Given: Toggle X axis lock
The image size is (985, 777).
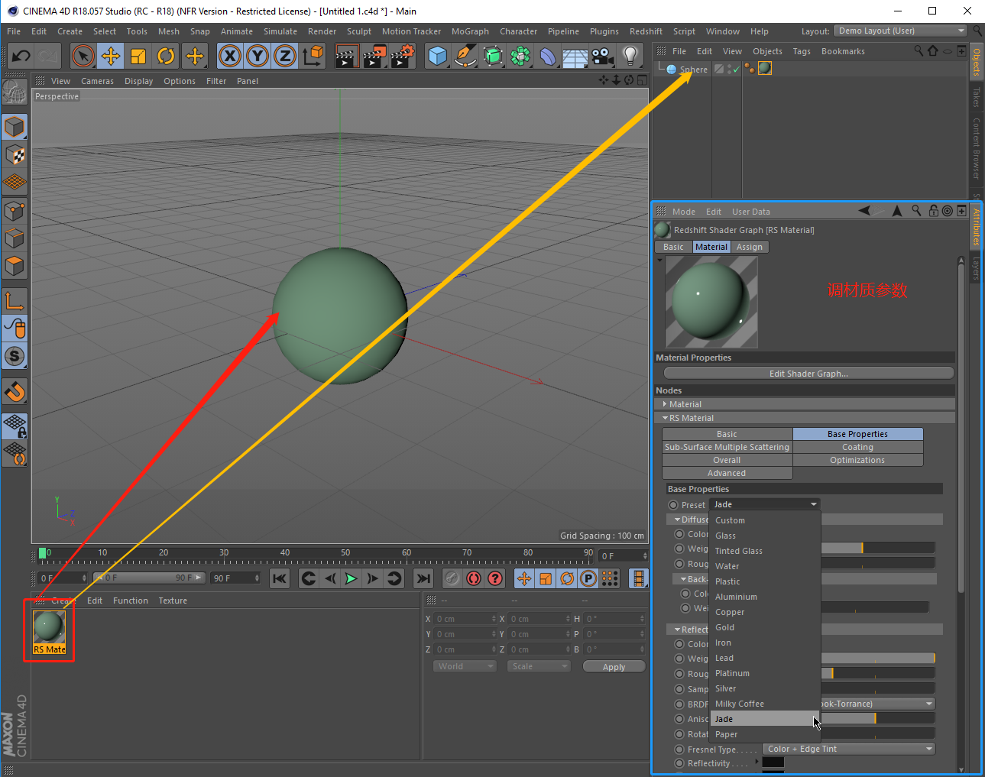Looking at the screenshot, I should click(x=229, y=56).
